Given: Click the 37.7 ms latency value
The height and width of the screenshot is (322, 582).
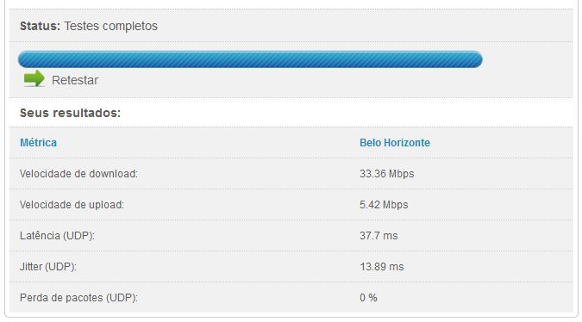Looking at the screenshot, I should tap(379, 236).
